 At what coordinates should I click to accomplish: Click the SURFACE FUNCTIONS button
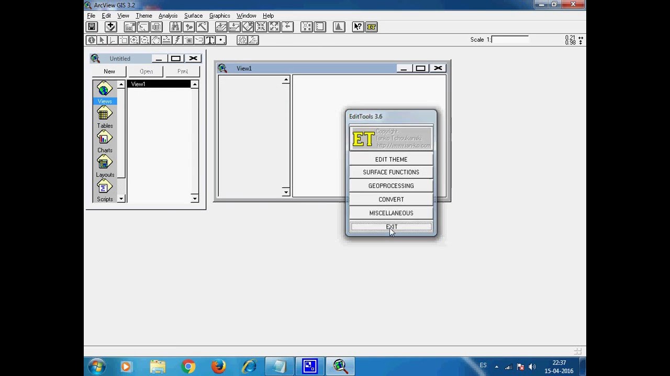pyautogui.click(x=391, y=172)
